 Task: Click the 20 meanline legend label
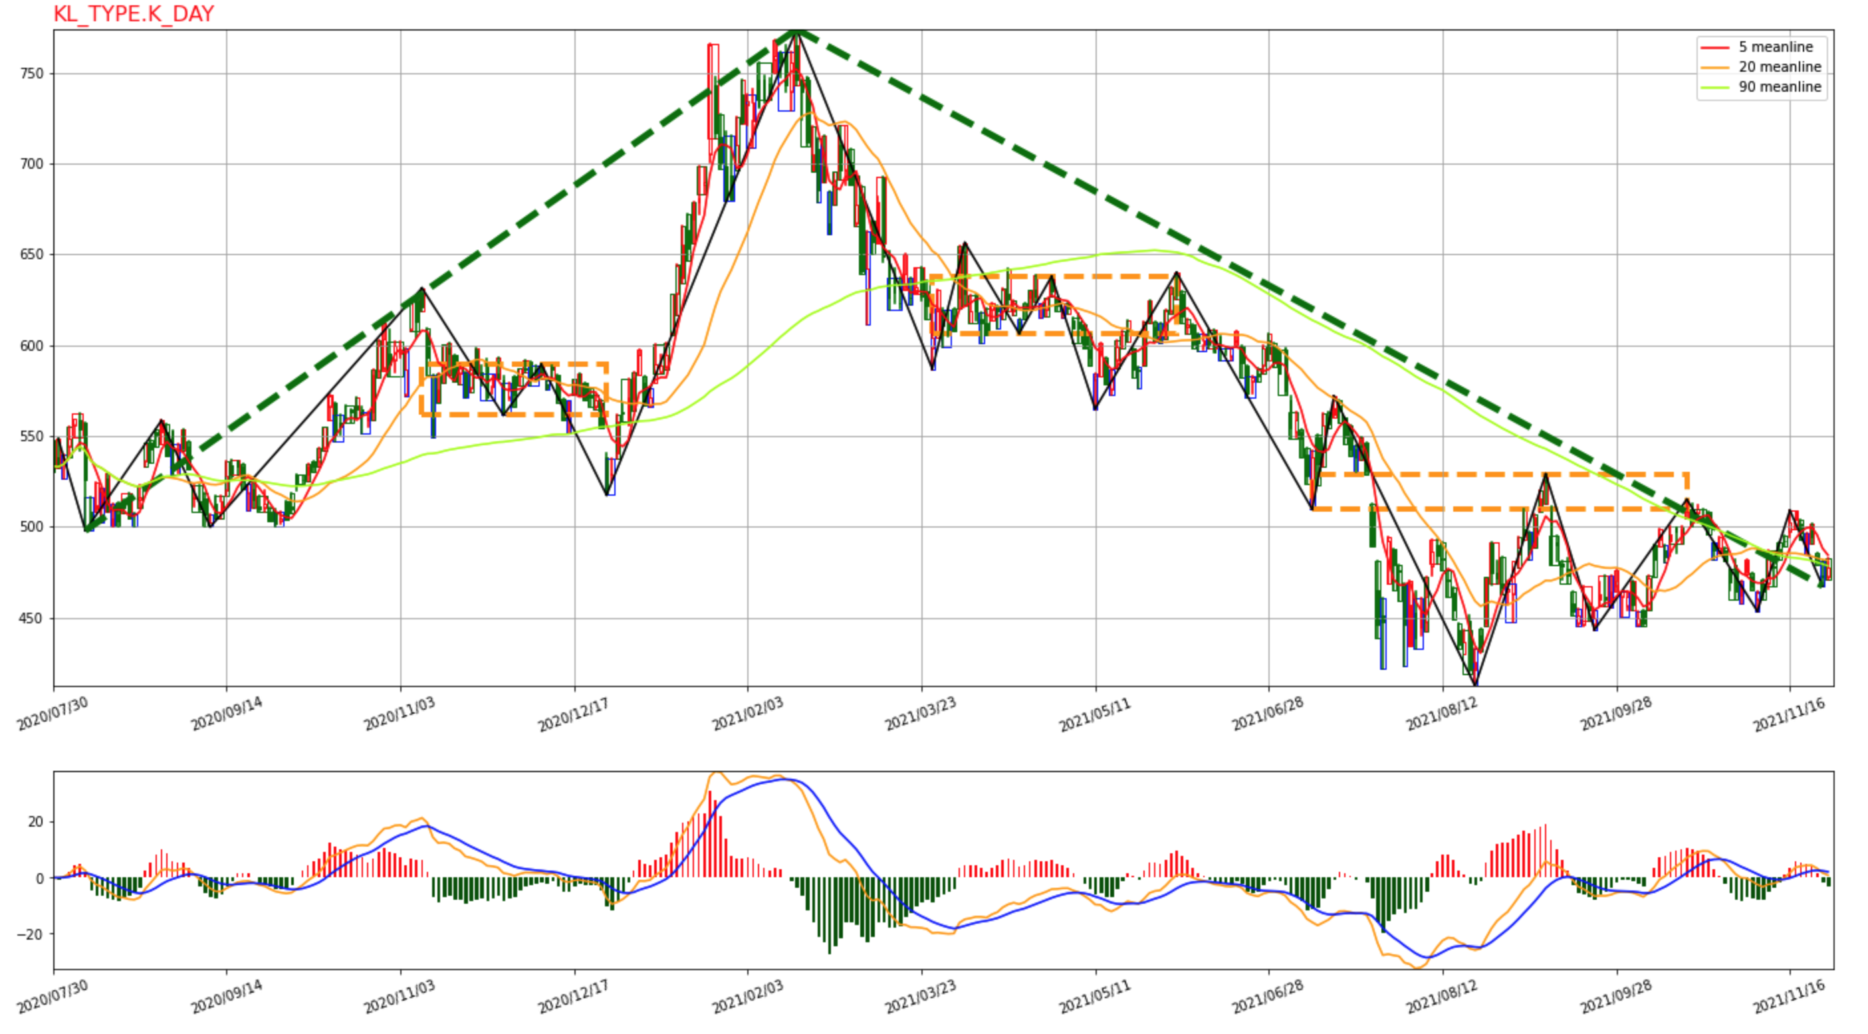[1780, 66]
